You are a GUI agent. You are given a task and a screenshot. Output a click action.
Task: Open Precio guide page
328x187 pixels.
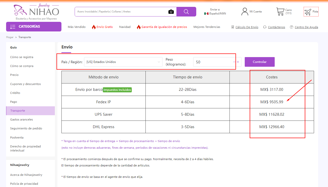pyautogui.click(x=14, y=75)
